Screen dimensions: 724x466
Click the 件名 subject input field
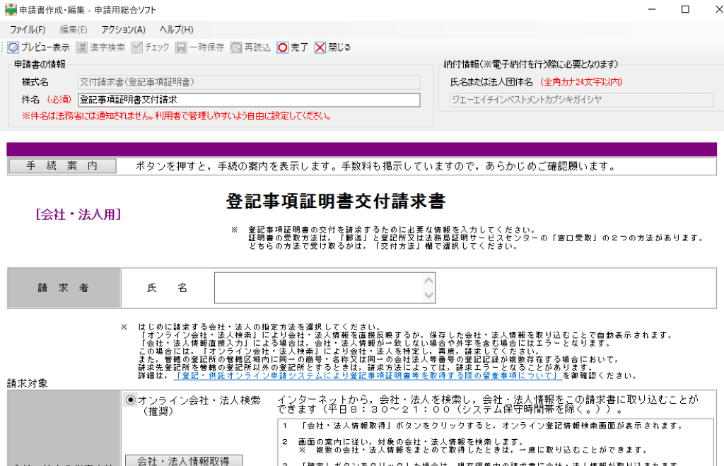249,100
